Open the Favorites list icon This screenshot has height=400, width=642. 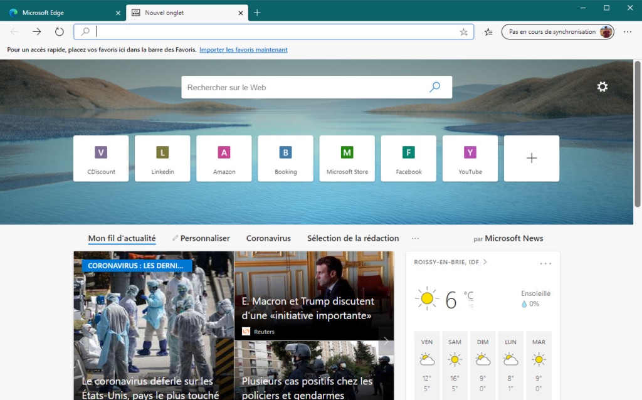coord(488,32)
